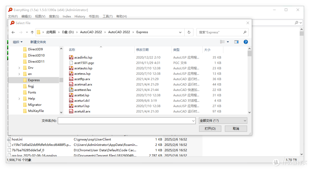Click the Everything search magnifier icon in main window
This screenshot has height=169, width=310.
(x=296, y=23)
